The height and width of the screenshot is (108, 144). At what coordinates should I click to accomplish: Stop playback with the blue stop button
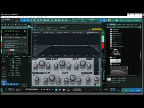(56, 90)
